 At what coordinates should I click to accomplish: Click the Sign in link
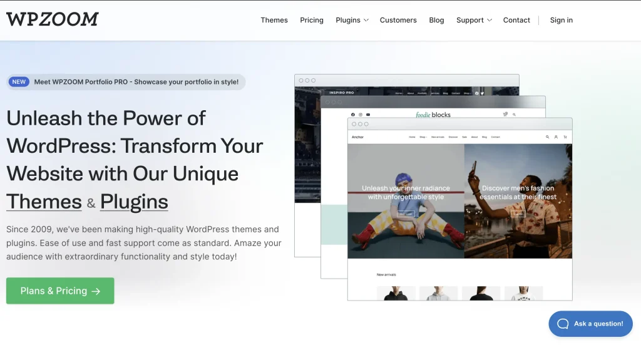(561, 20)
